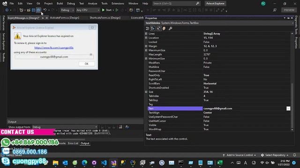300x168 pixels.
Task: Switch to ShortcutsForm.cs [Design] tab
Action: [105, 18]
